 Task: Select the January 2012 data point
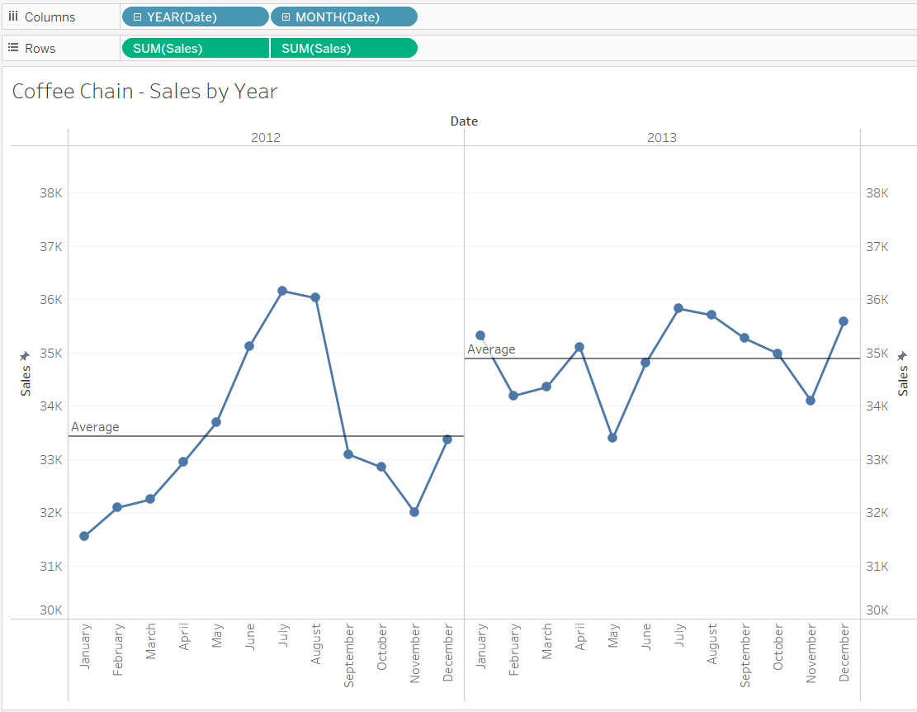(84, 536)
